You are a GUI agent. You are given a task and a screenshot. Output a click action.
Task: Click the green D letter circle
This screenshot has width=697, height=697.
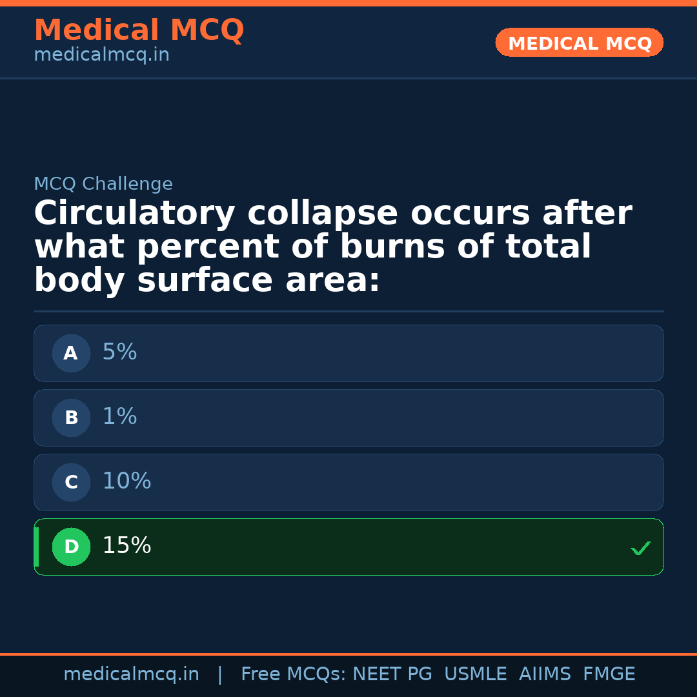click(71, 547)
